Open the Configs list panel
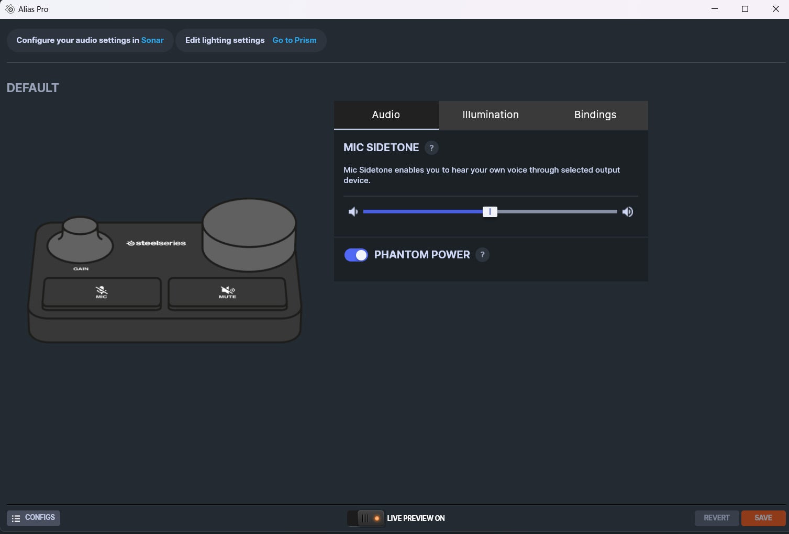The width and height of the screenshot is (789, 534). coord(34,518)
